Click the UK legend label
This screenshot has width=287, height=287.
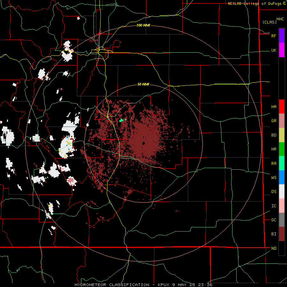(x=274, y=50)
